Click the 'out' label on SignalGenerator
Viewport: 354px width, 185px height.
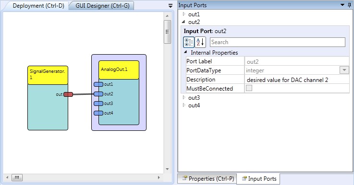tap(59, 94)
